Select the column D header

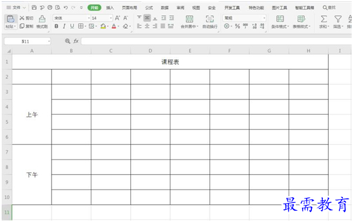[150, 51]
